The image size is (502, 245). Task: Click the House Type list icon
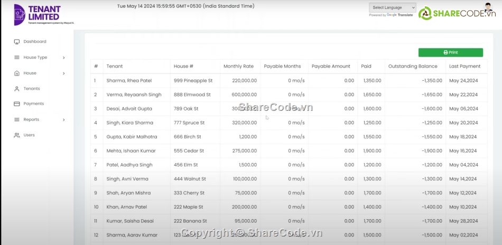click(17, 58)
